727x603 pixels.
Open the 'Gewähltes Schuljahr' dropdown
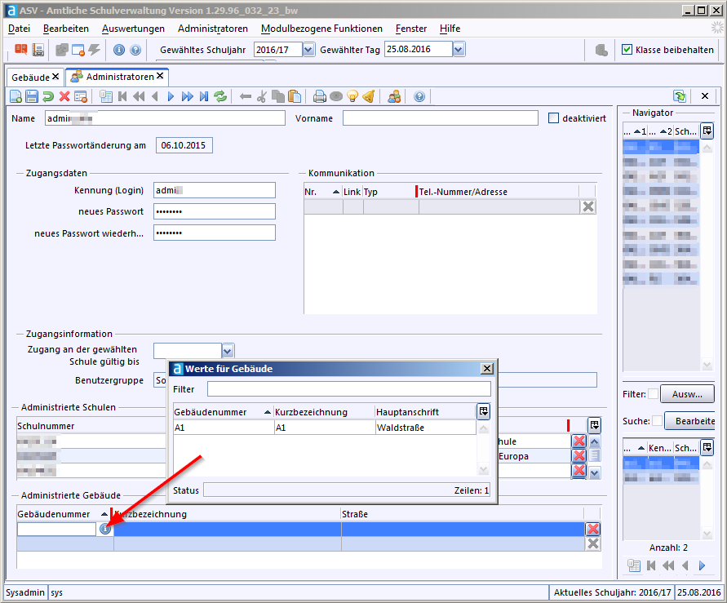308,50
